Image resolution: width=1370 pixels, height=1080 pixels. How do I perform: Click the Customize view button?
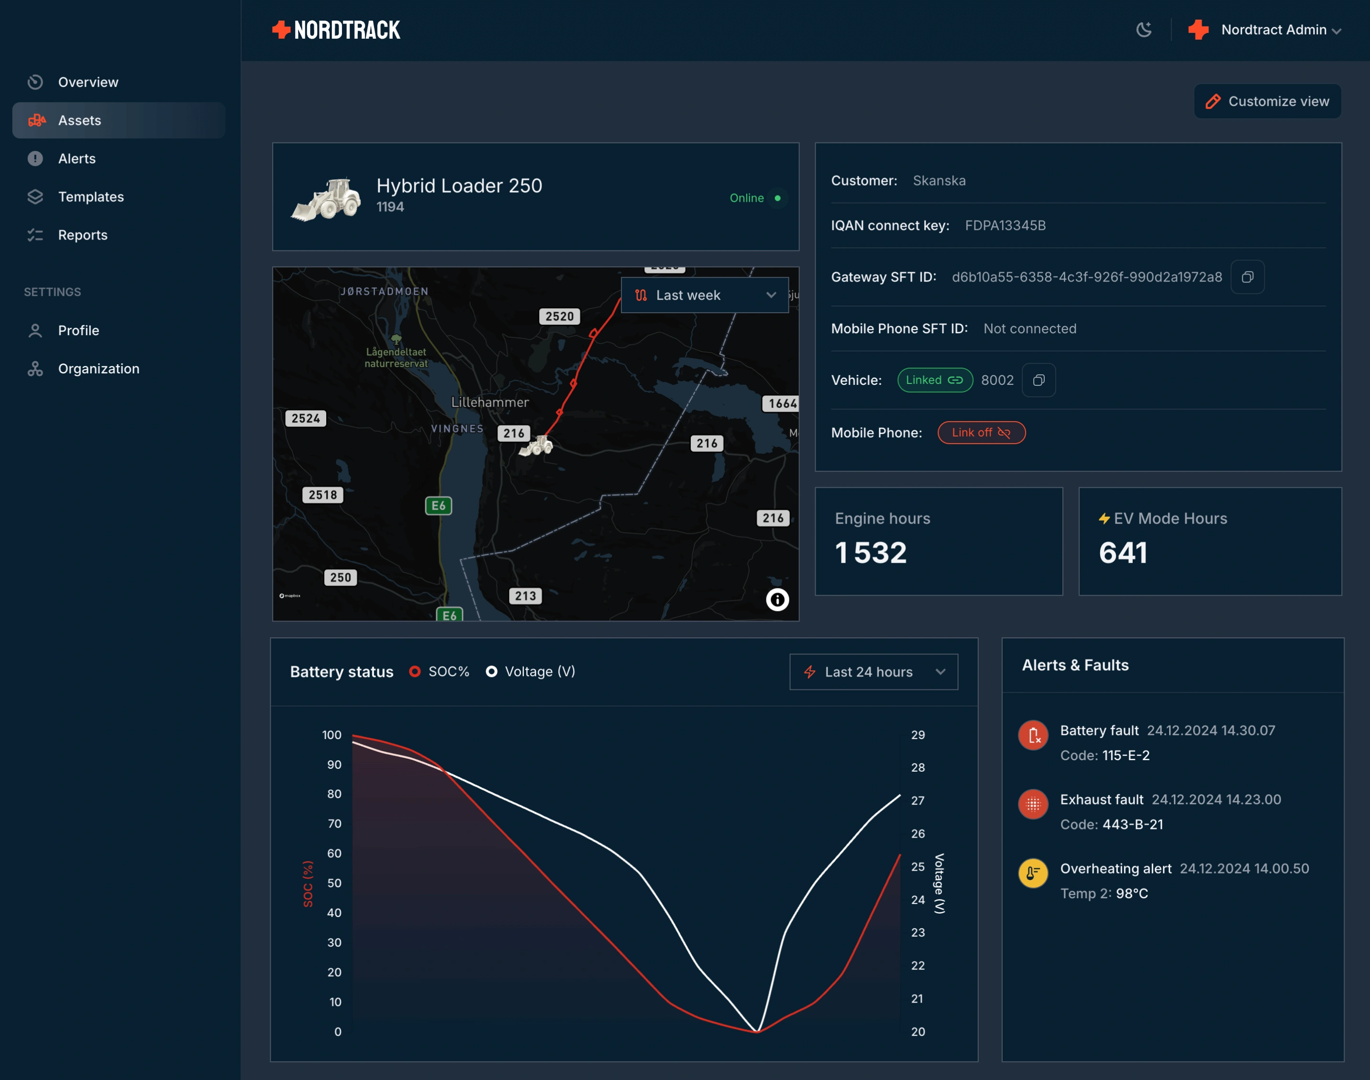(1268, 101)
